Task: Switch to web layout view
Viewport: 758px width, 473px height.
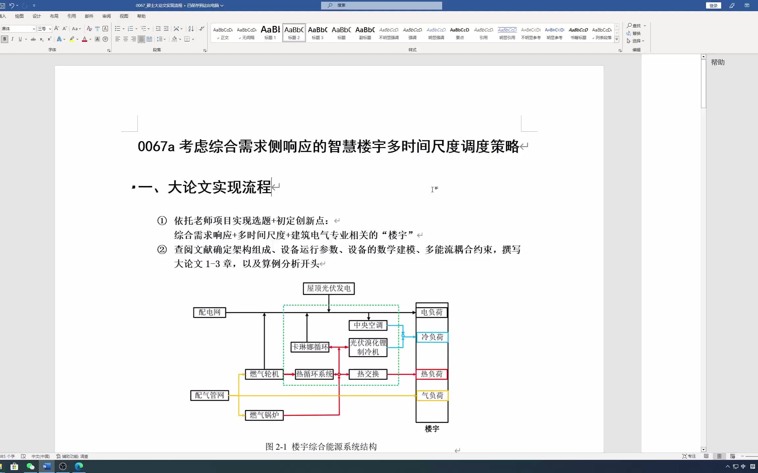Action: pos(732,456)
